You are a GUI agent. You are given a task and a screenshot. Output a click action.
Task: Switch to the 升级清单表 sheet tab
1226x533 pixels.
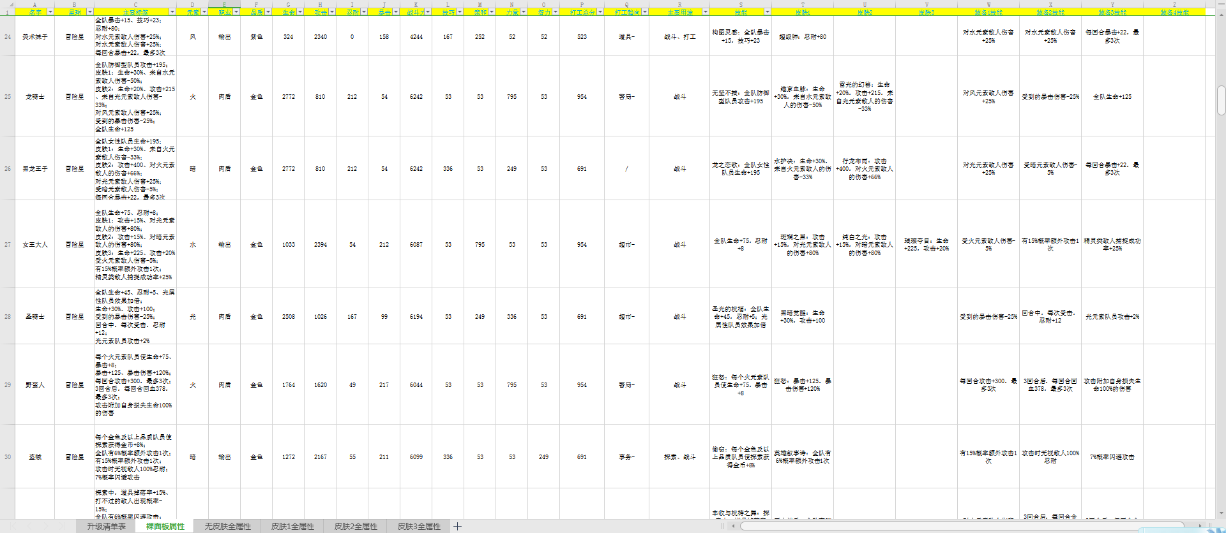[x=107, y=527]
